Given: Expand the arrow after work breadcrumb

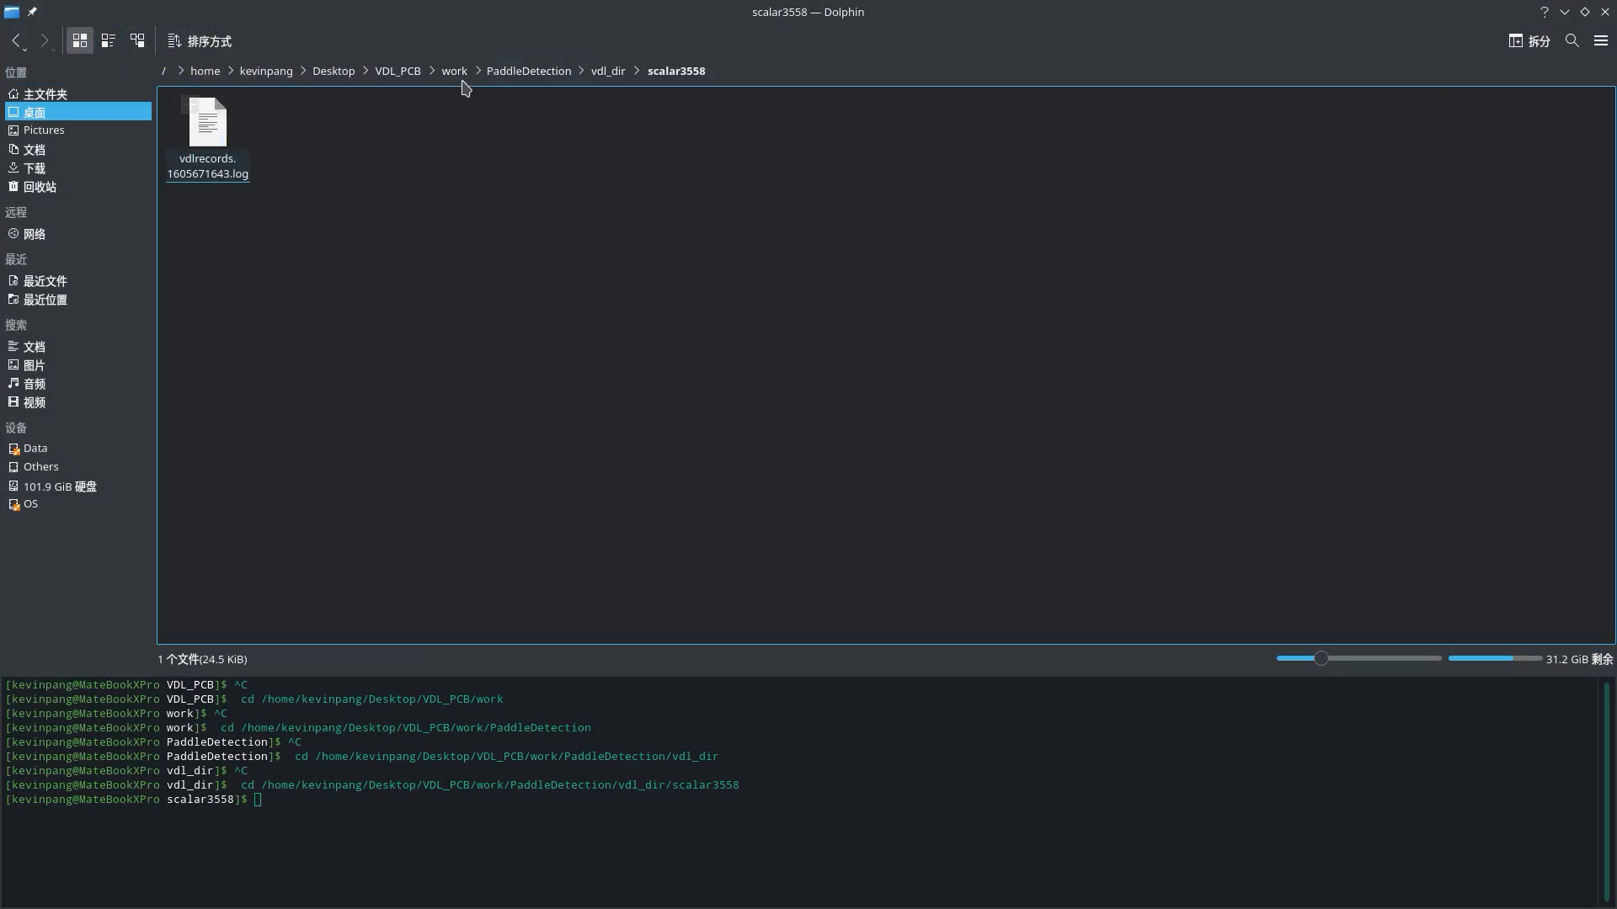Looking at the screenshot, I should 478,71.
